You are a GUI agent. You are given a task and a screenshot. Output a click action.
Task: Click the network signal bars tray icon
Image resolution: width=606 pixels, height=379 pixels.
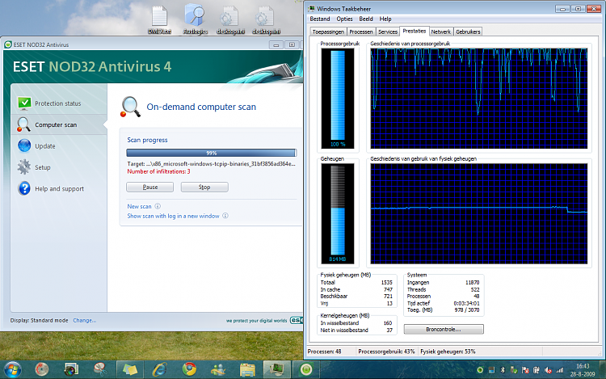(559, 370)
